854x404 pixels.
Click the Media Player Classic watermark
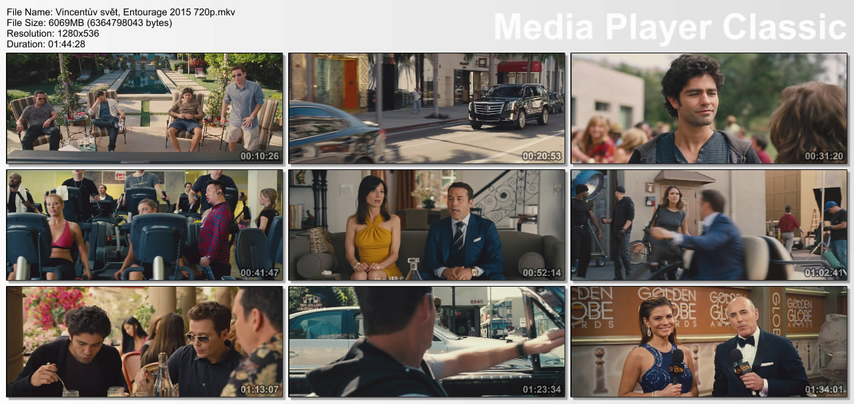coord(670,27)
